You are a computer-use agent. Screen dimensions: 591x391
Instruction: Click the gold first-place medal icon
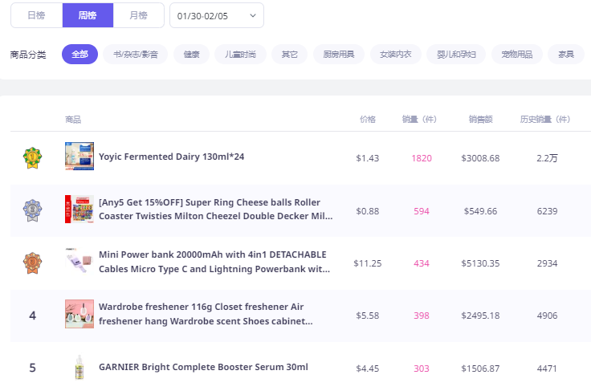[x=32, y=158]
